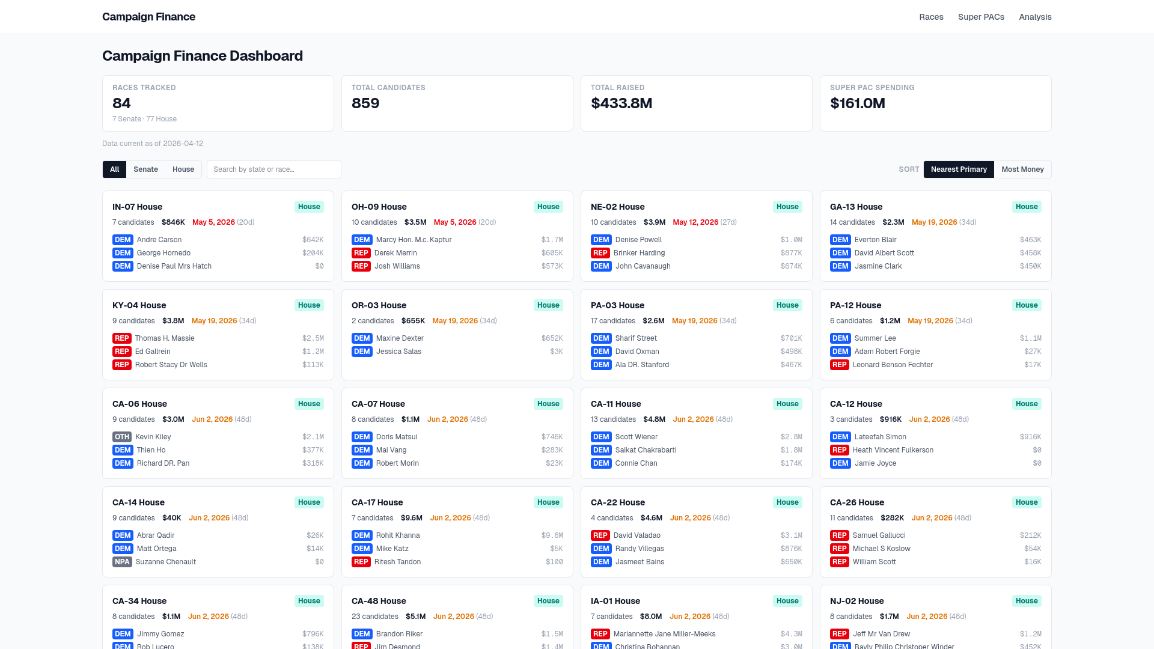
Task: Open the KY-04 House race title
Action: click(139, 305)
